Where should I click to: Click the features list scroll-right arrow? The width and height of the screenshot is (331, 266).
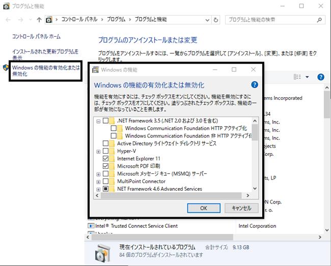248,196
